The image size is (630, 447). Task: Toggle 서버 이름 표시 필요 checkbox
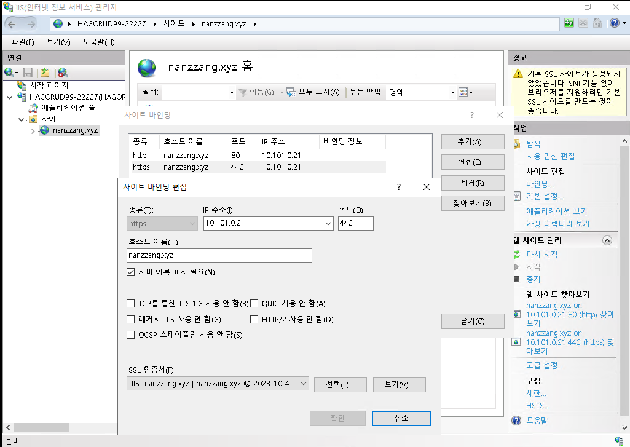coord(130,272)
